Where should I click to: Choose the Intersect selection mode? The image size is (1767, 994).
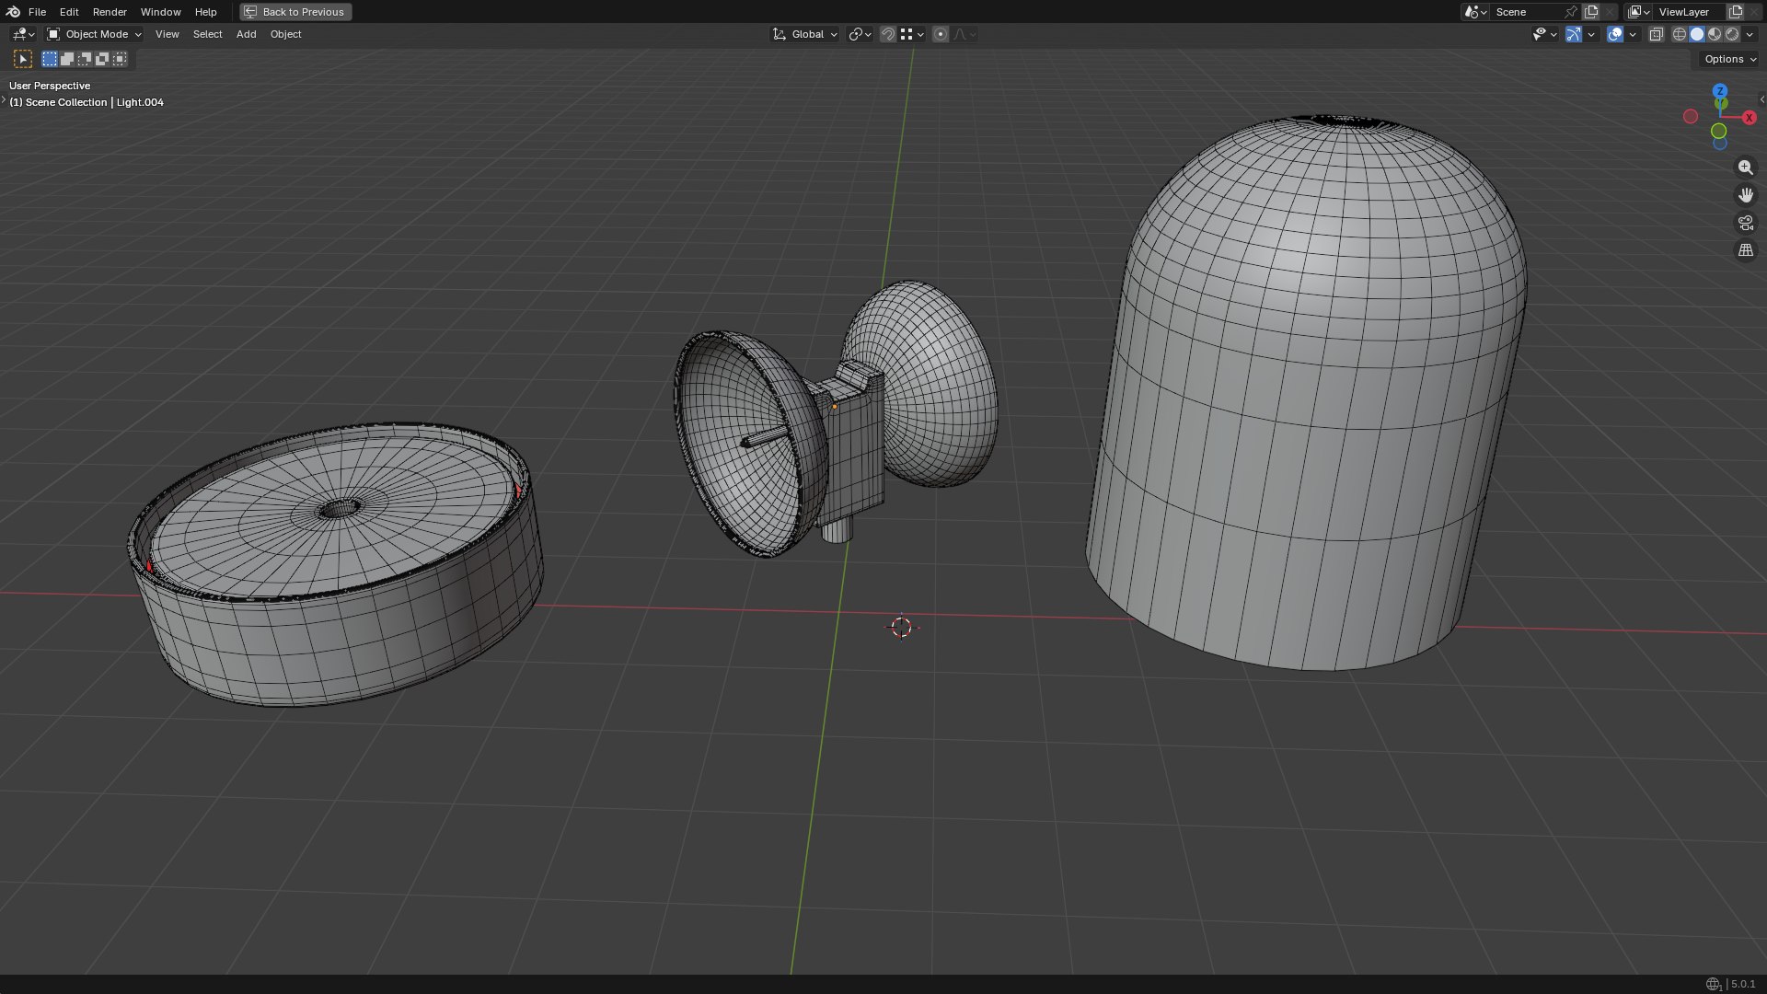click(x=120, y=59)
